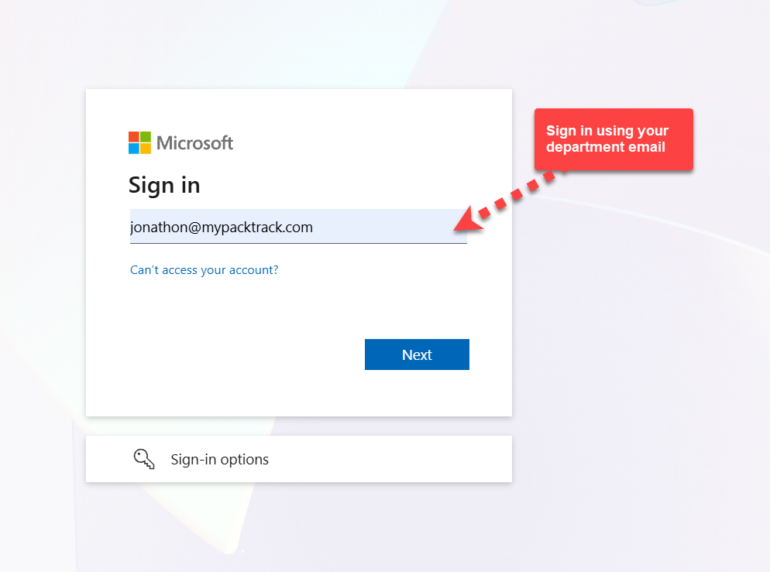Viewport: 770px width, 572px height.
Task: Click the "Sign-in options" text label
Action: click(219, 459)
